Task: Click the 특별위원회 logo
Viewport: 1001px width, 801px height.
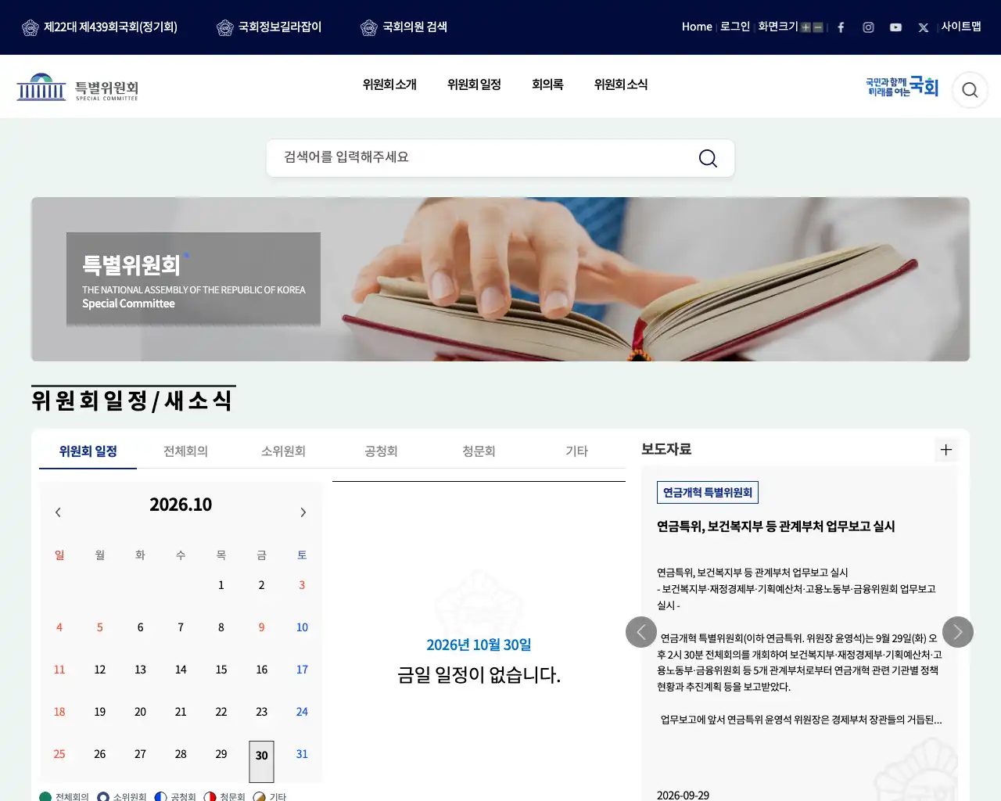Action: tap(77, 87)
